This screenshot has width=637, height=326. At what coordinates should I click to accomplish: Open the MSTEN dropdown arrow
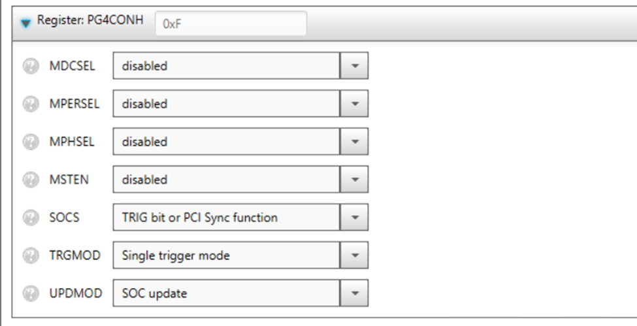(x=354, y=180)
